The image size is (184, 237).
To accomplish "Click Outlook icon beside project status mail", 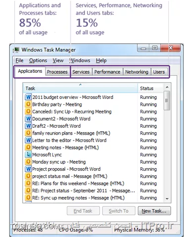I will (28, 176).
